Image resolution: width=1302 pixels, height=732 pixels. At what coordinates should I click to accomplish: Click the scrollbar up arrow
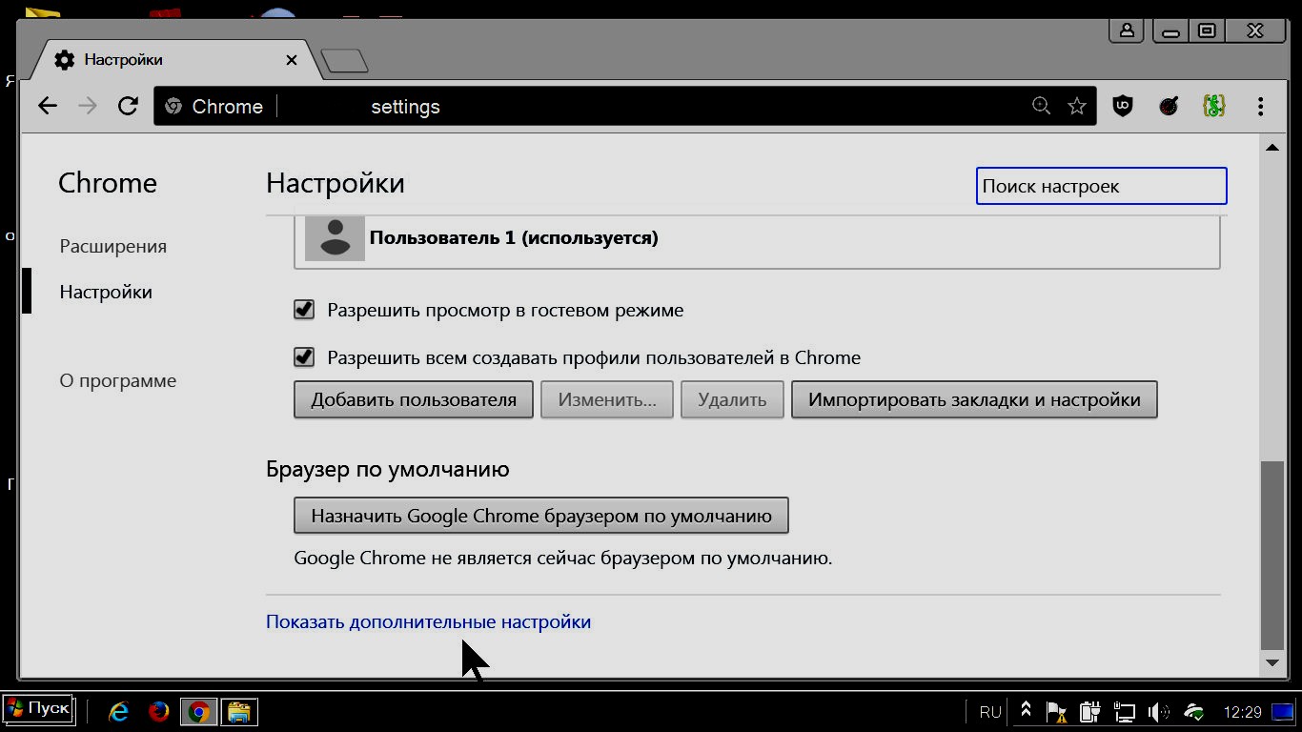coord(1271,147)
